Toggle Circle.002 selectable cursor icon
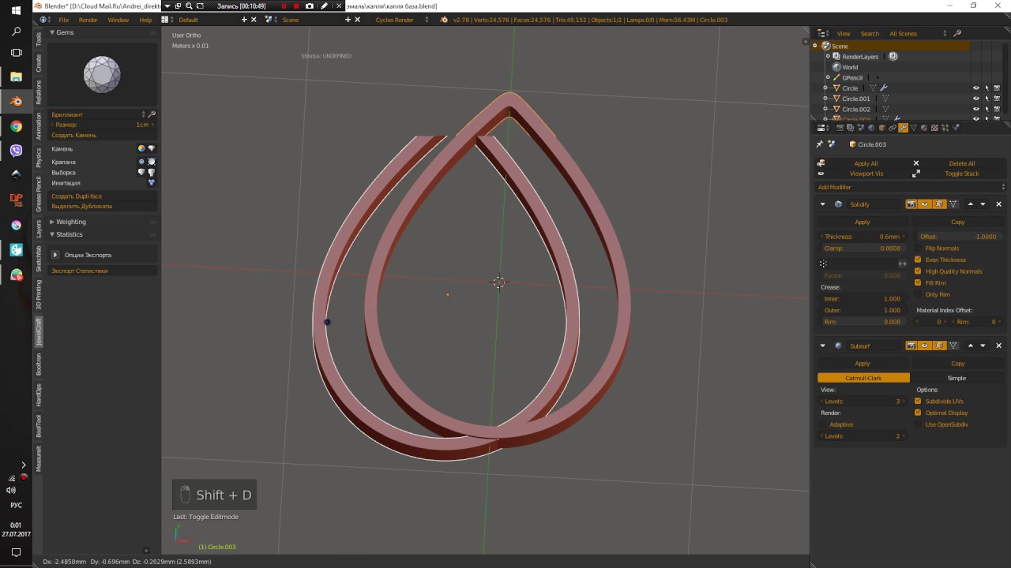The image size is (1011, 568). tap(987, 109)
